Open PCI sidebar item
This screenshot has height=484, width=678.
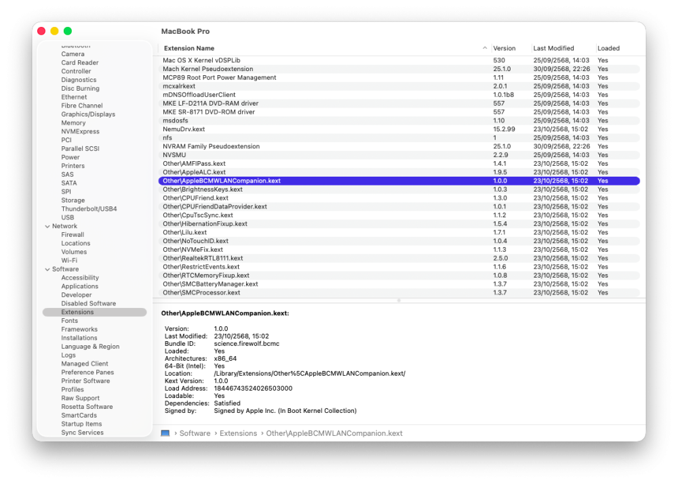66,140
